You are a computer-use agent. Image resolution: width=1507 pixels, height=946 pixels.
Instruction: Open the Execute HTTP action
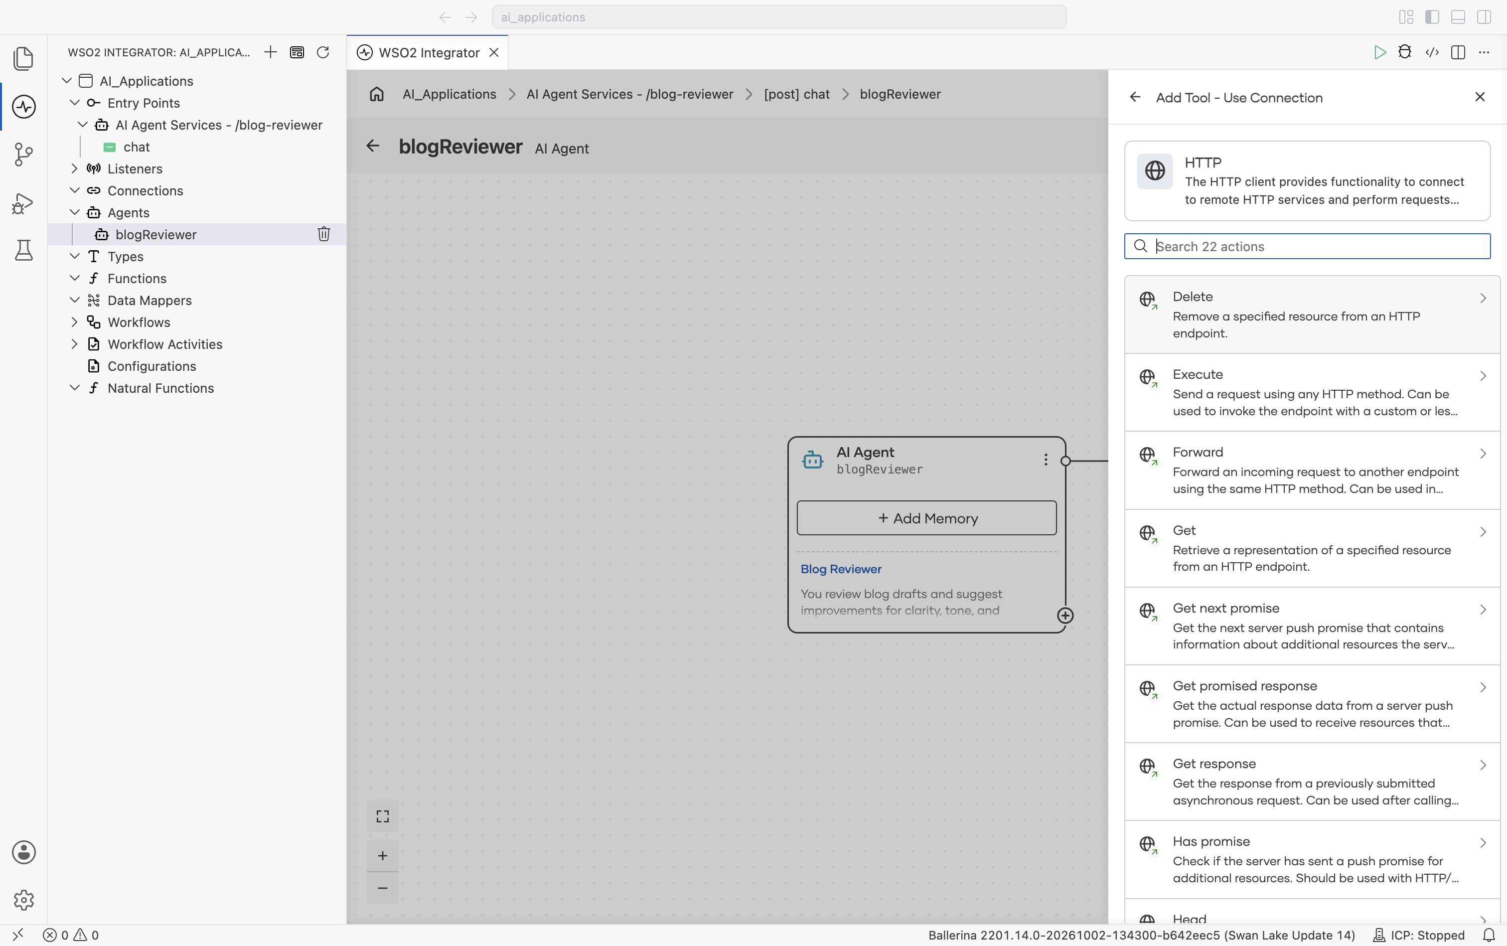pyautogui.click(x=1312, y=392)
